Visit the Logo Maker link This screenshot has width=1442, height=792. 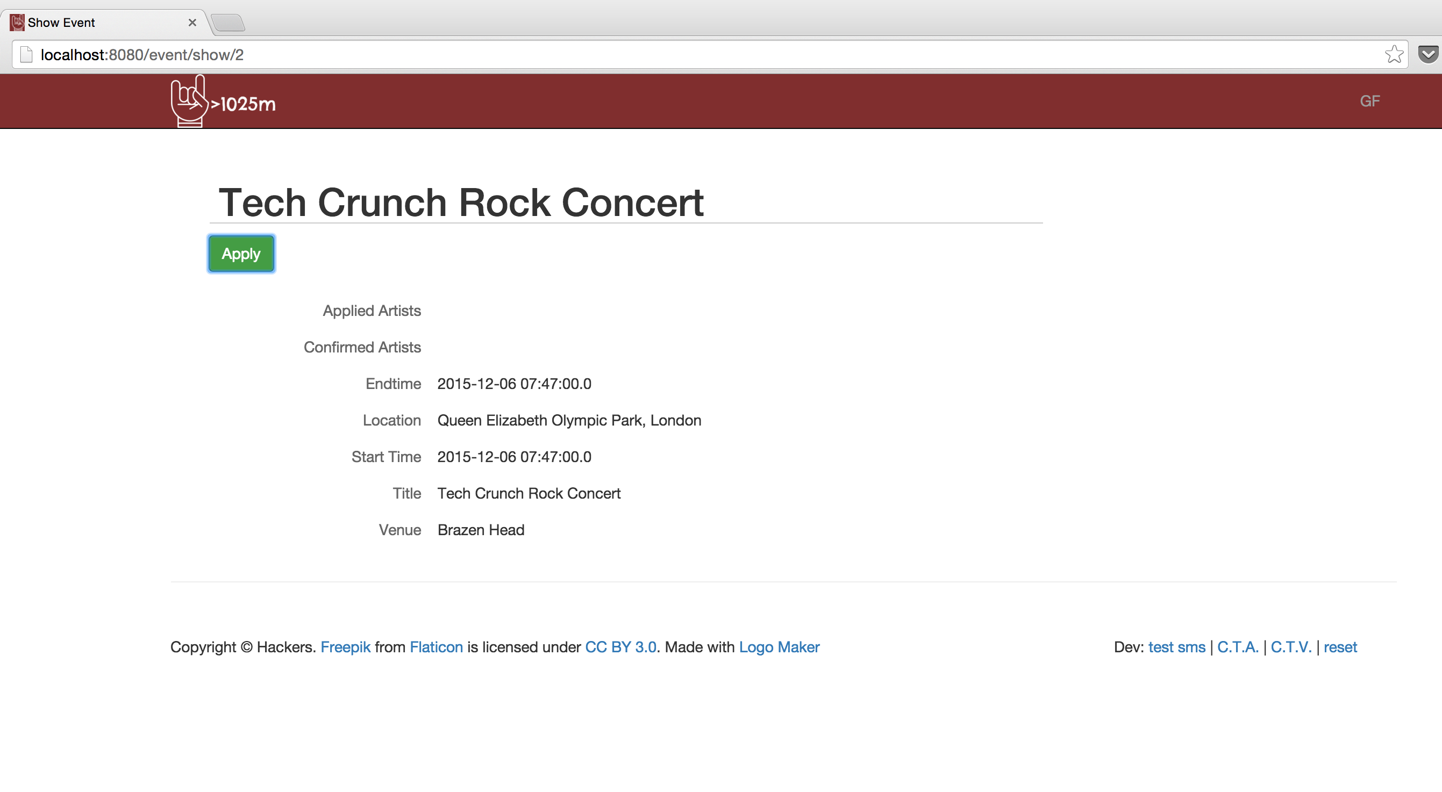[x=779, y=647]
